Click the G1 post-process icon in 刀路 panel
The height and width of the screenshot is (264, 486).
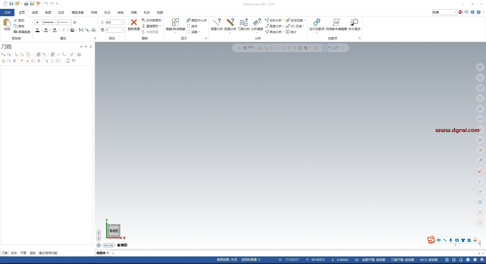(58, 55)
